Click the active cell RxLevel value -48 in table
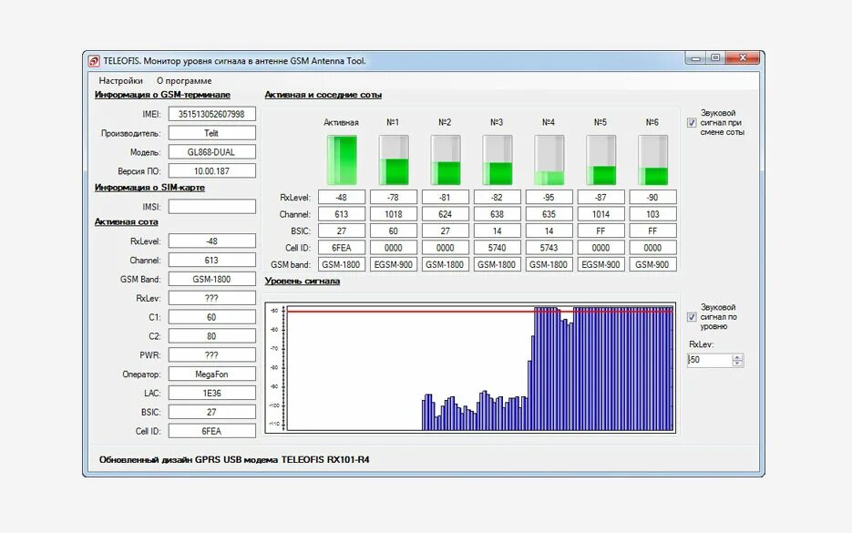Image resolution: width=852 pixels, height=533 pixels. (x=342, y=197)
